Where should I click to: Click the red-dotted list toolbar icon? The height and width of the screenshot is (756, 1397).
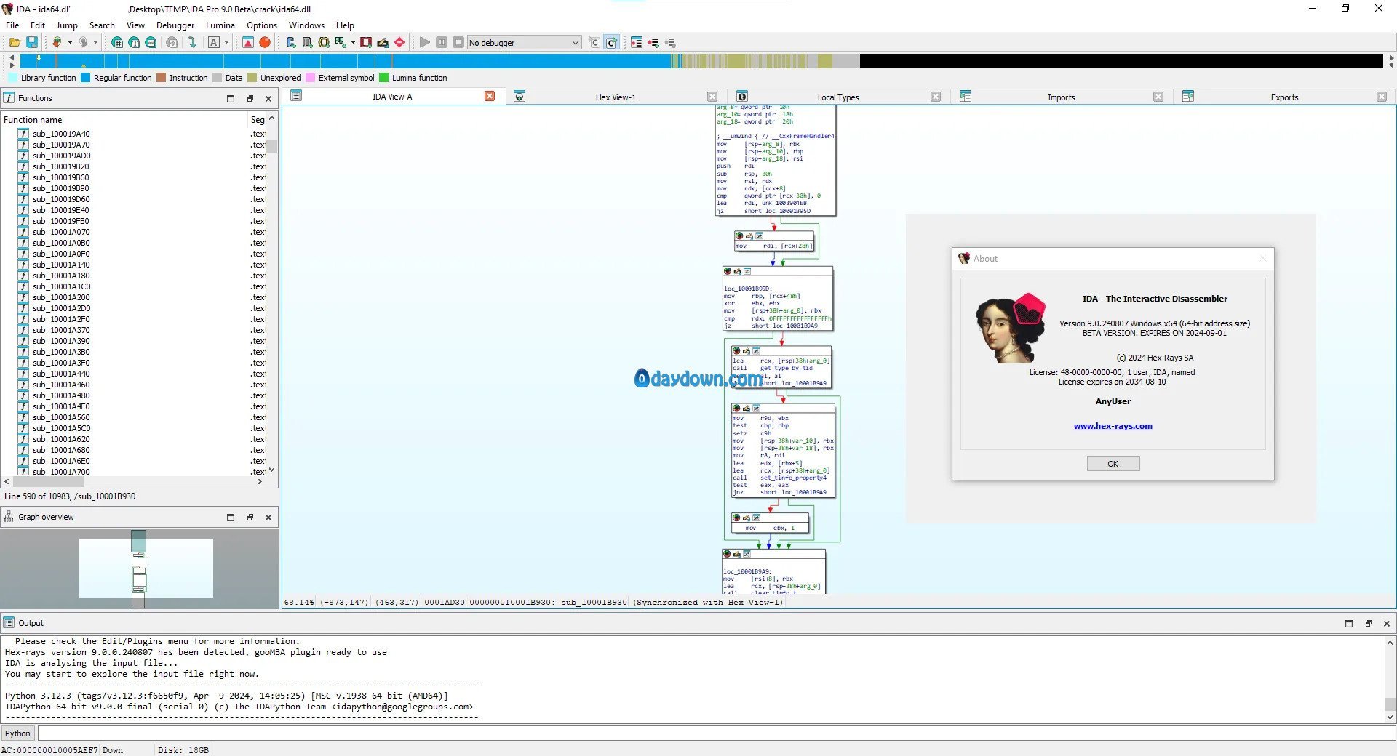coord(637,43)
